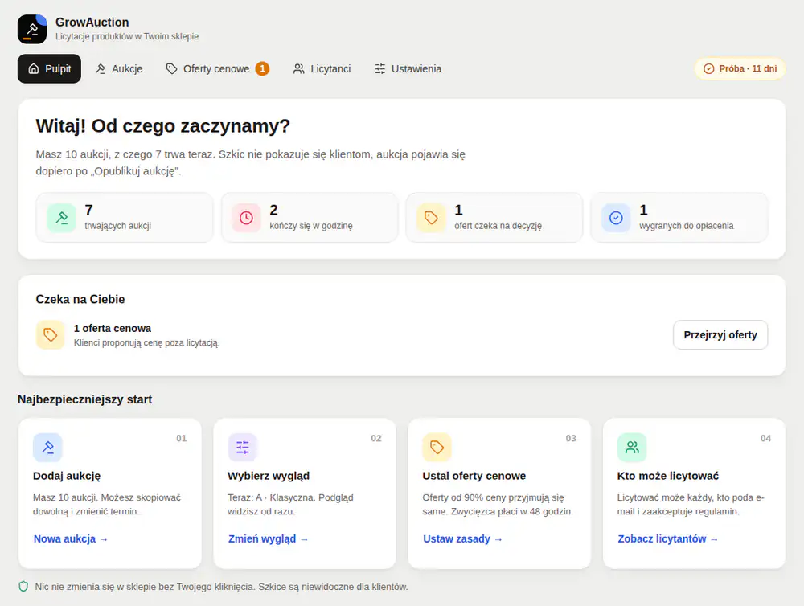Click the tag icon next to 1 oferta cenowa
This screenshot has height=606, width=804.
tap(50, 335)
